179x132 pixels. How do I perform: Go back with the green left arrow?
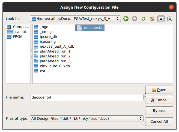tap(126, 19)
